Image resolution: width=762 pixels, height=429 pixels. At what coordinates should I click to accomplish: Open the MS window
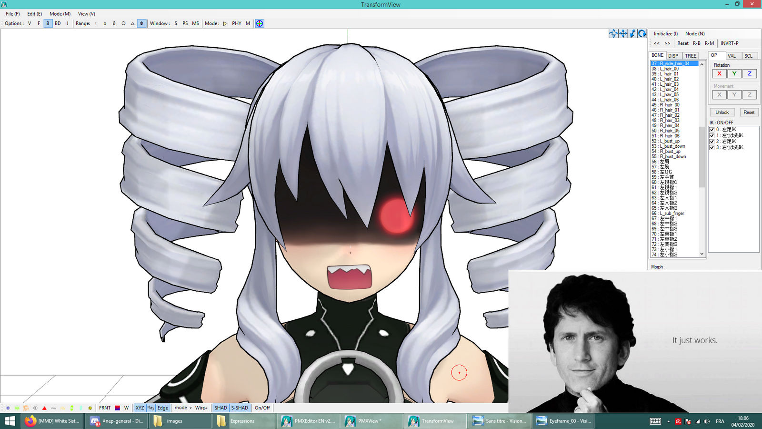pyautogui.click(x=195, y=23)
